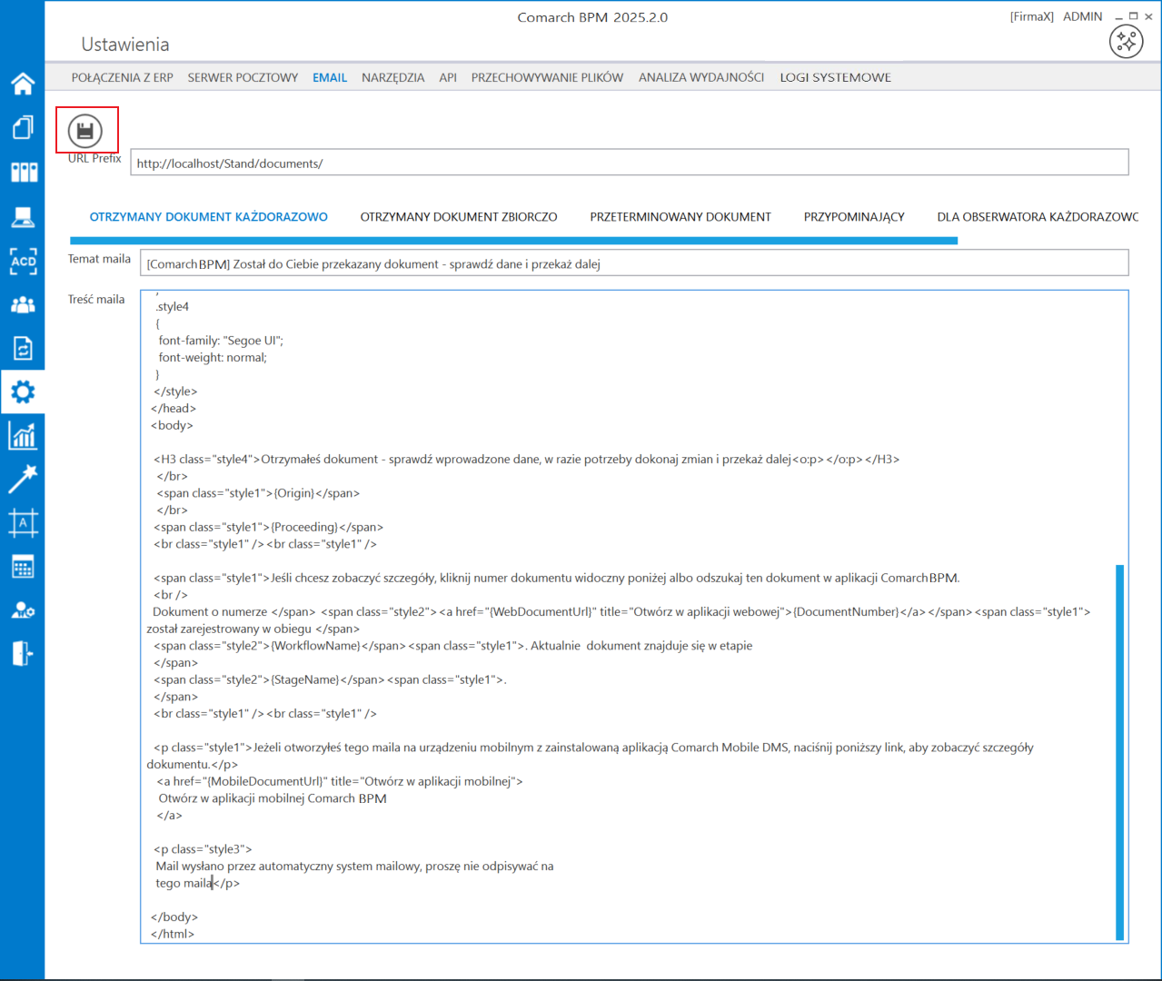Viewport: 1162px width, 981px height.
Task: Open LOGI SYSTEMOWE tab
Action: click(x=836, y=77)
